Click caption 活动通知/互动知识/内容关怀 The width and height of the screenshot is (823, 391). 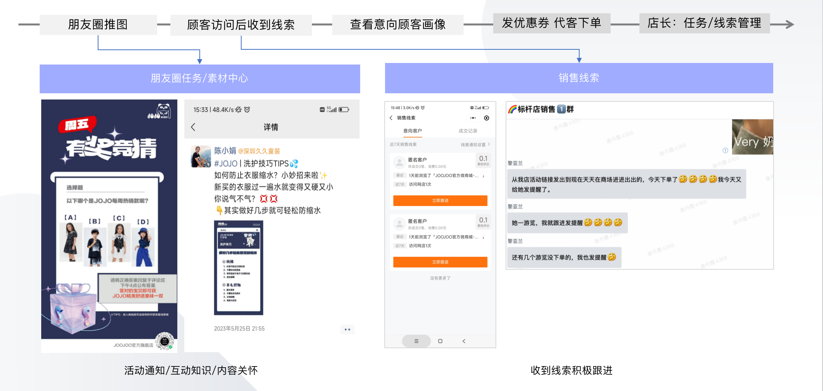coord(191,370)
